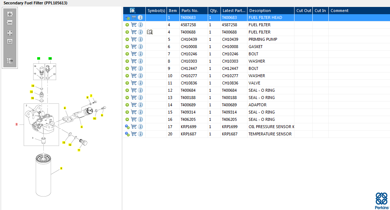390x210 pixels.
Task: Show info for GASKET CH10008
Action: (140, 47)
